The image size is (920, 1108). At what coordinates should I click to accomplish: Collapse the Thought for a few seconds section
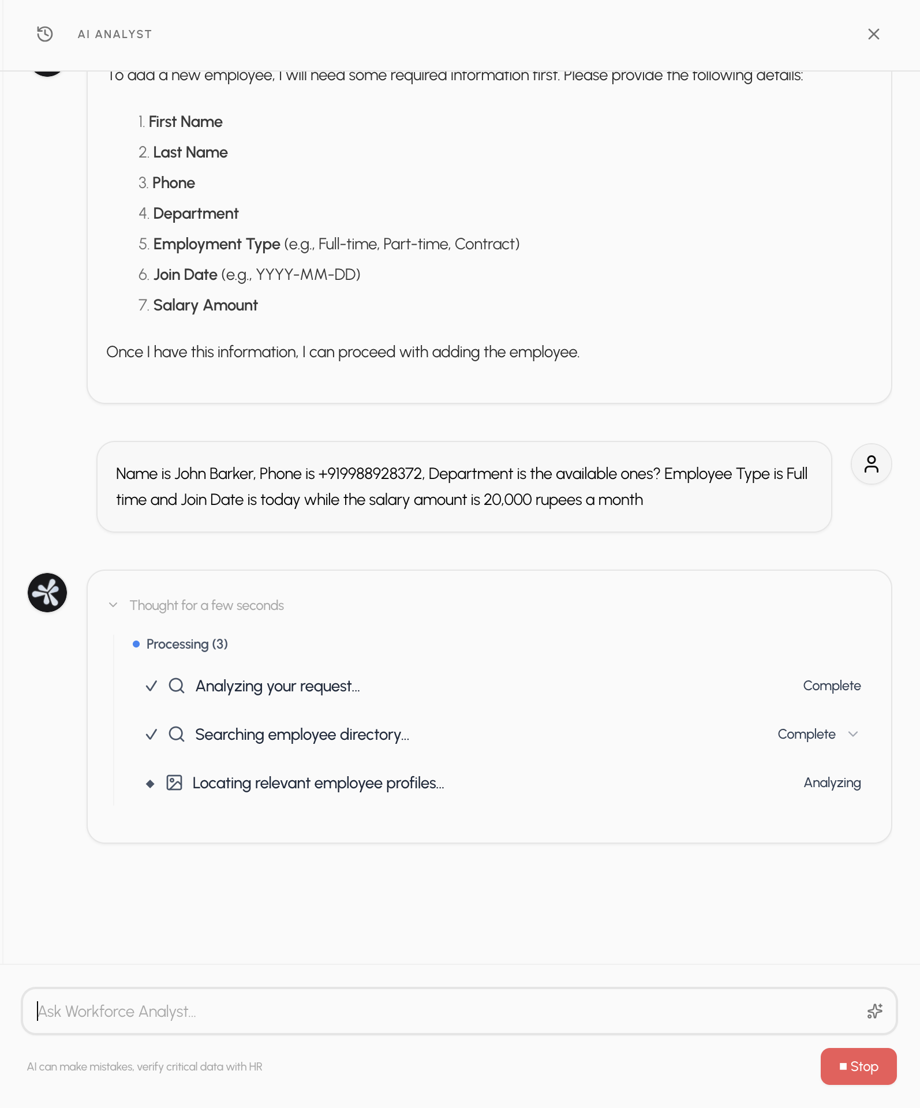pos(113,605)
